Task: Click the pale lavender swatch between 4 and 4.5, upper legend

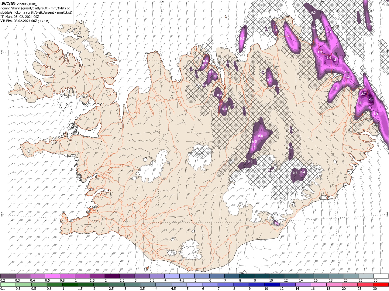Action: [172, 276]
